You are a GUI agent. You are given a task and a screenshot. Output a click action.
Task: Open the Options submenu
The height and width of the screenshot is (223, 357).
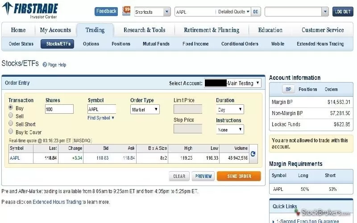tap(91, 44)
